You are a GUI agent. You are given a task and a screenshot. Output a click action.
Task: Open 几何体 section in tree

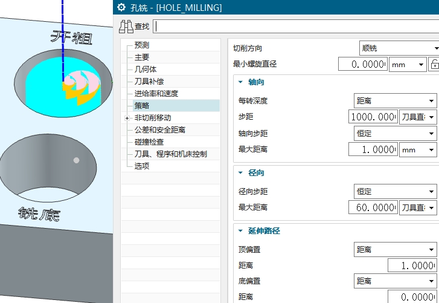click(146, 69)
